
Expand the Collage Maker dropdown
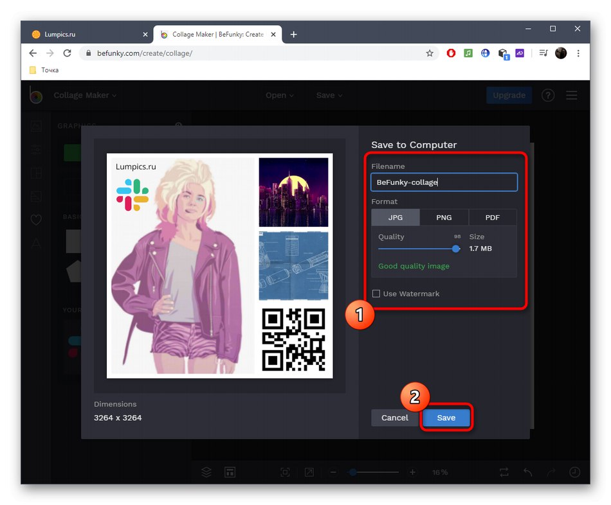[85, 95]
